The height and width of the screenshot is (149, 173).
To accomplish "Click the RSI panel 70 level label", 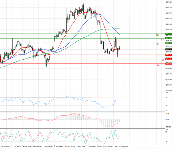I will 166,98.
